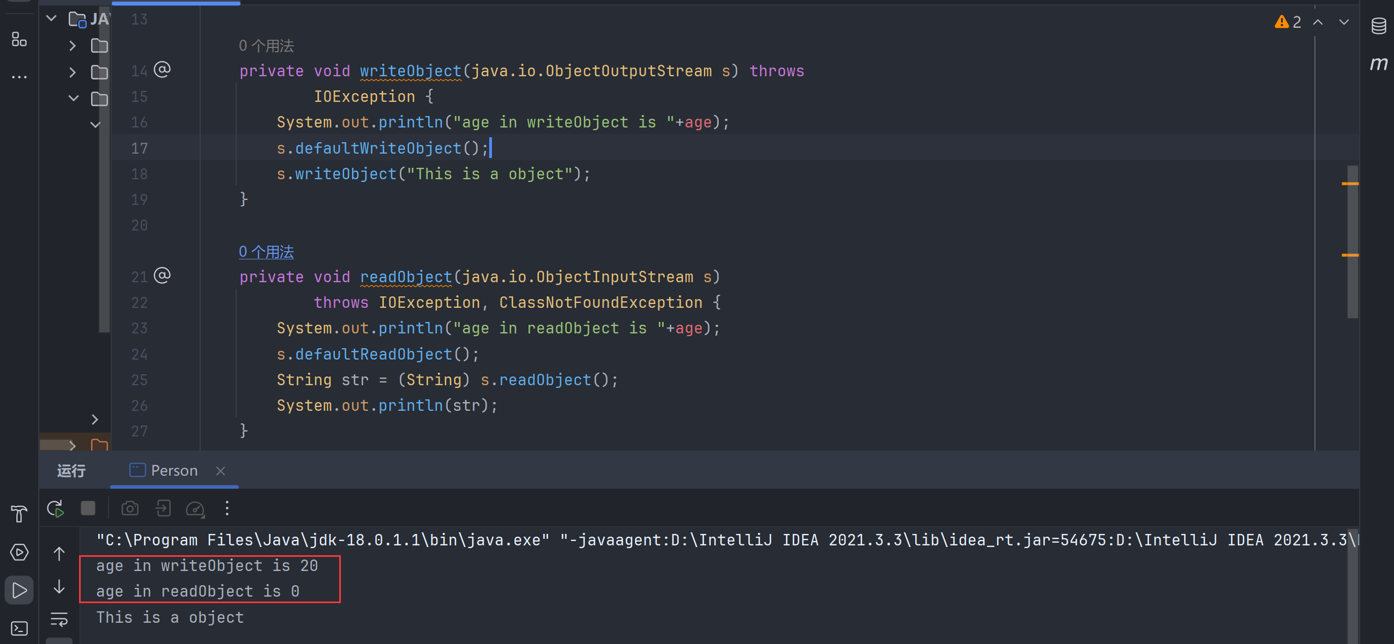Click the s.writeObject string call line
Screen dimensions: 1394x644
tap(433, 174)
